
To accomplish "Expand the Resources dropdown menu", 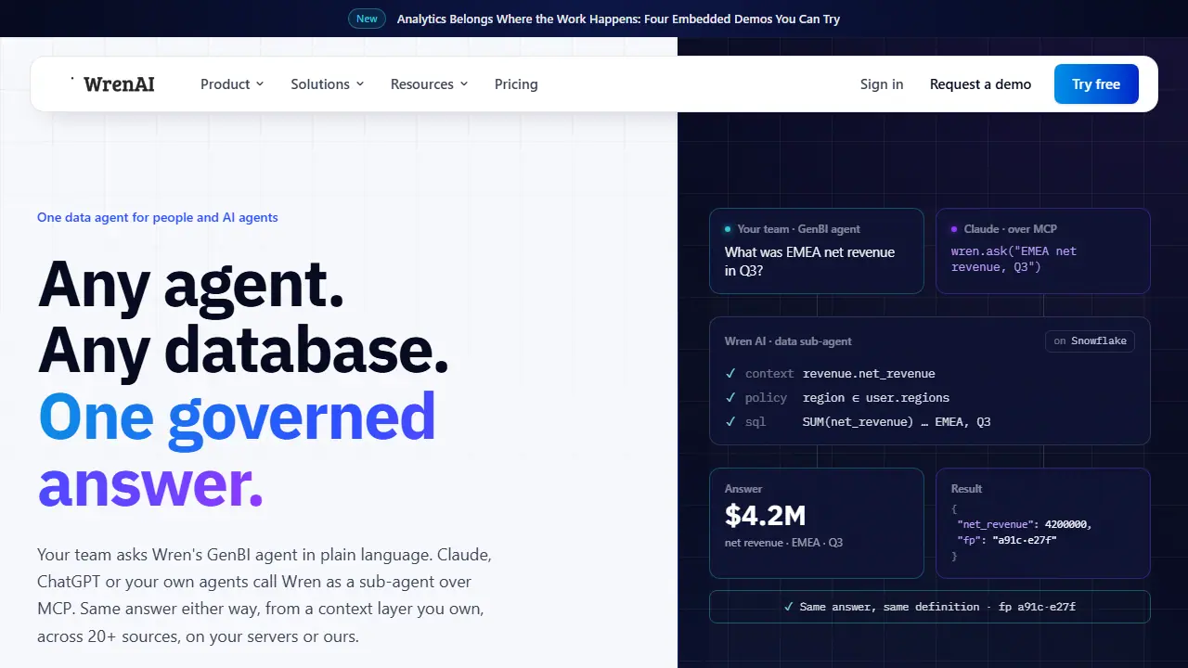I will tap(430, 84).
